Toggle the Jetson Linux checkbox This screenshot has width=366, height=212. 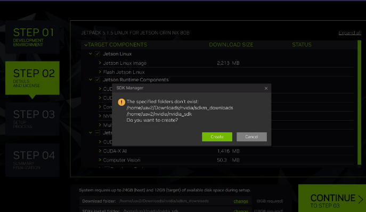(x=97, y=54)
